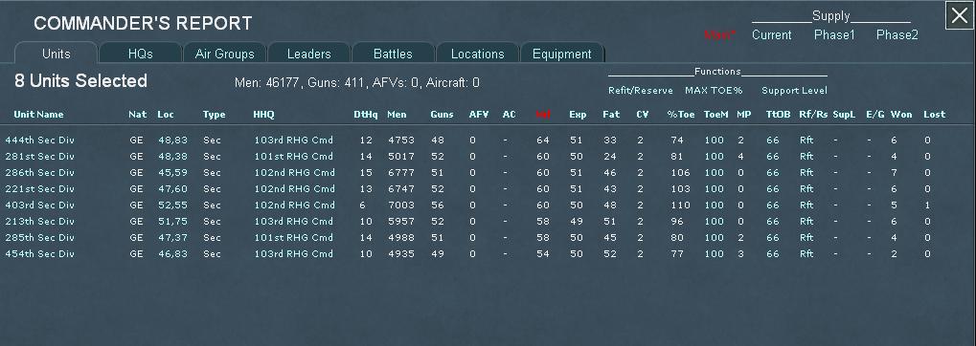This screenshot has width=976, height=346.
Task: Select unit 403rd Sec Div
Action: [x=40, y=205]
